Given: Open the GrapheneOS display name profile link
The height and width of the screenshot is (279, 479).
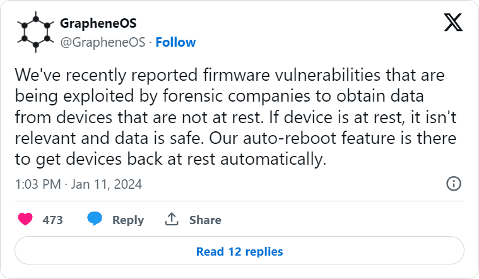Looking at the screenshot, I should pyautogui.click(x=98, y=24).
